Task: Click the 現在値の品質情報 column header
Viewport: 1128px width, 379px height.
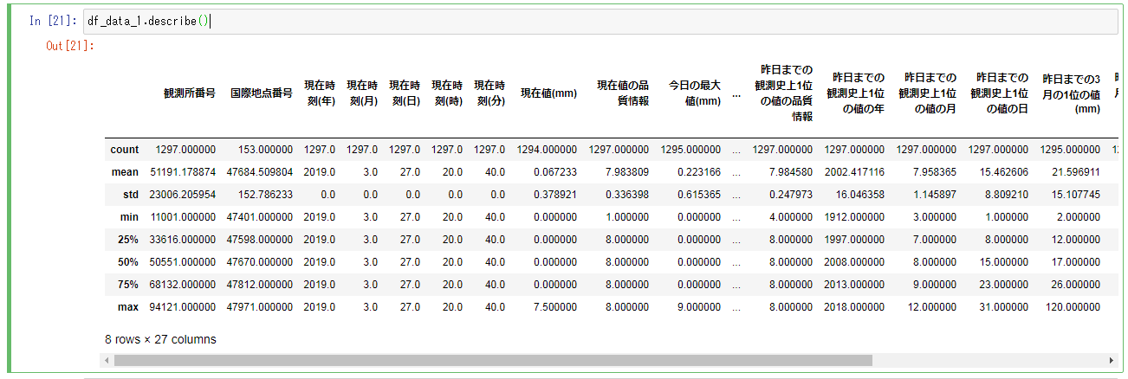Action: click(x=622, y=93)
